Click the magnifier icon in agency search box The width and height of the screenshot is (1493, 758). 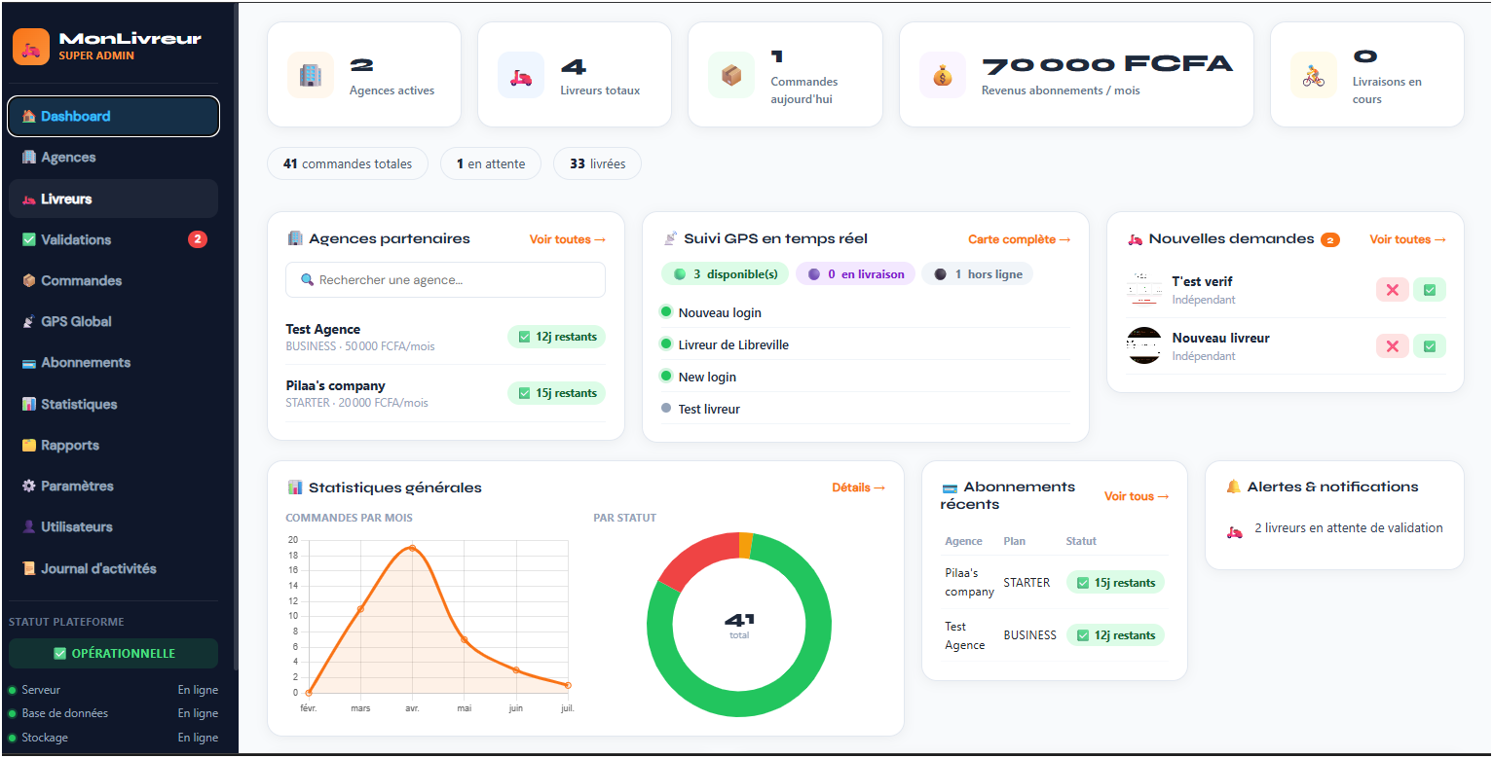(308, 279)
